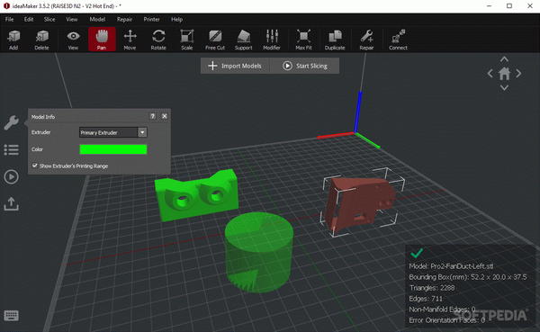Toggle Show Extruder's Printing Range checkbox

pos(35,166)
